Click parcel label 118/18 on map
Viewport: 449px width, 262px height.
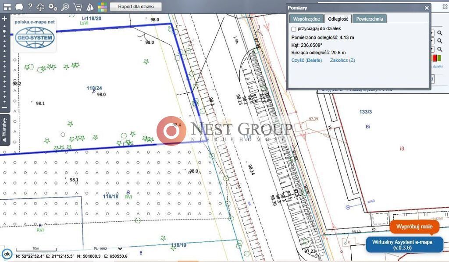(x=110, y=196)
